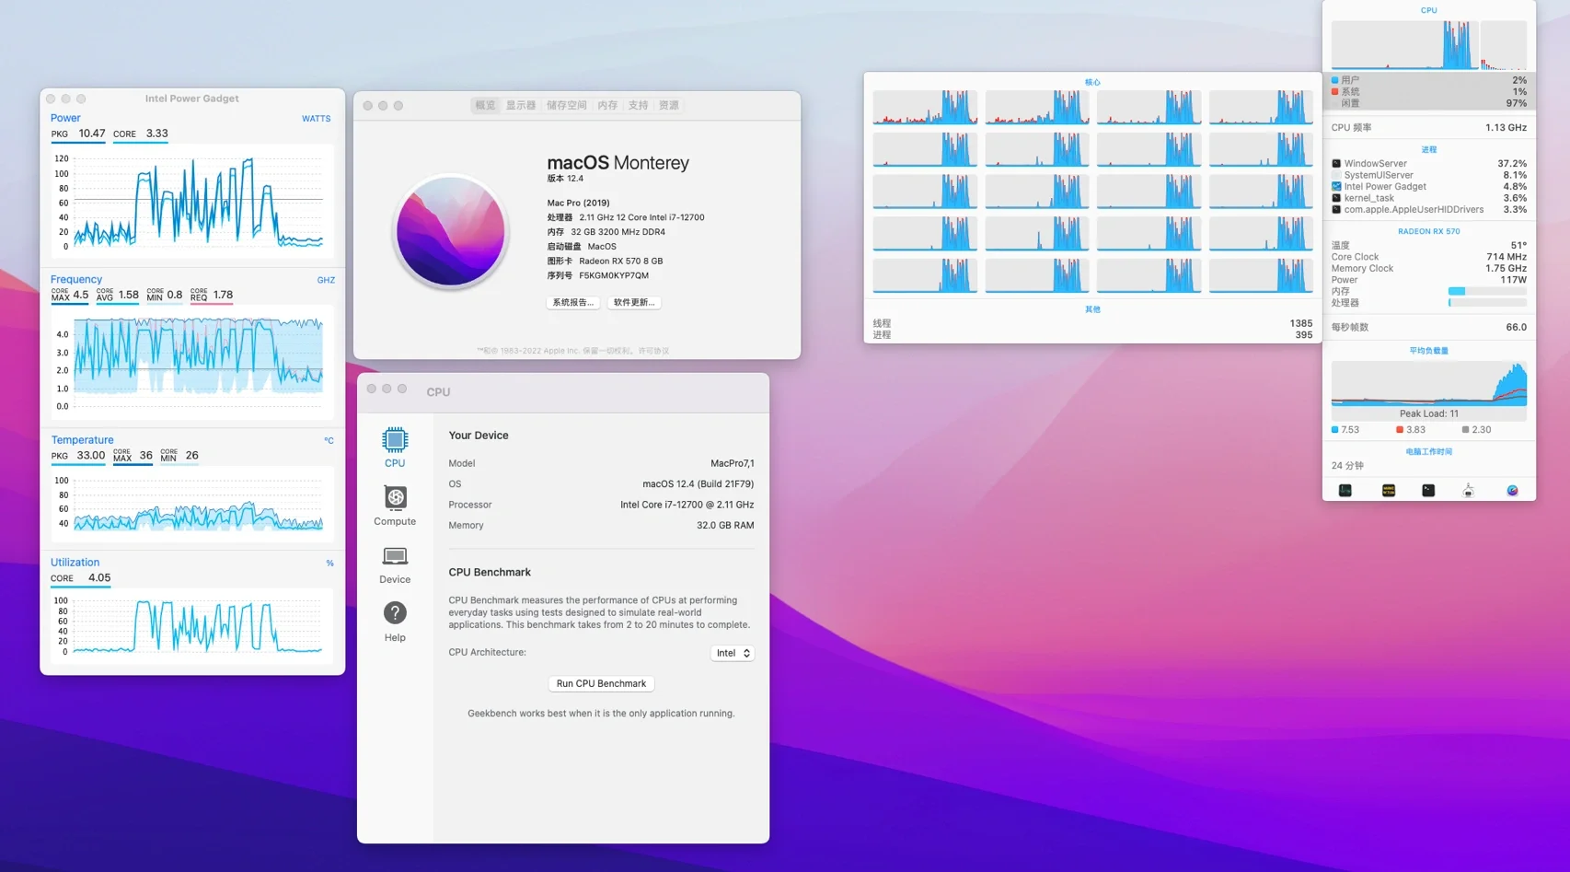
Task: Open Console icon in iStat panel footer
Action: [1388, 491]
